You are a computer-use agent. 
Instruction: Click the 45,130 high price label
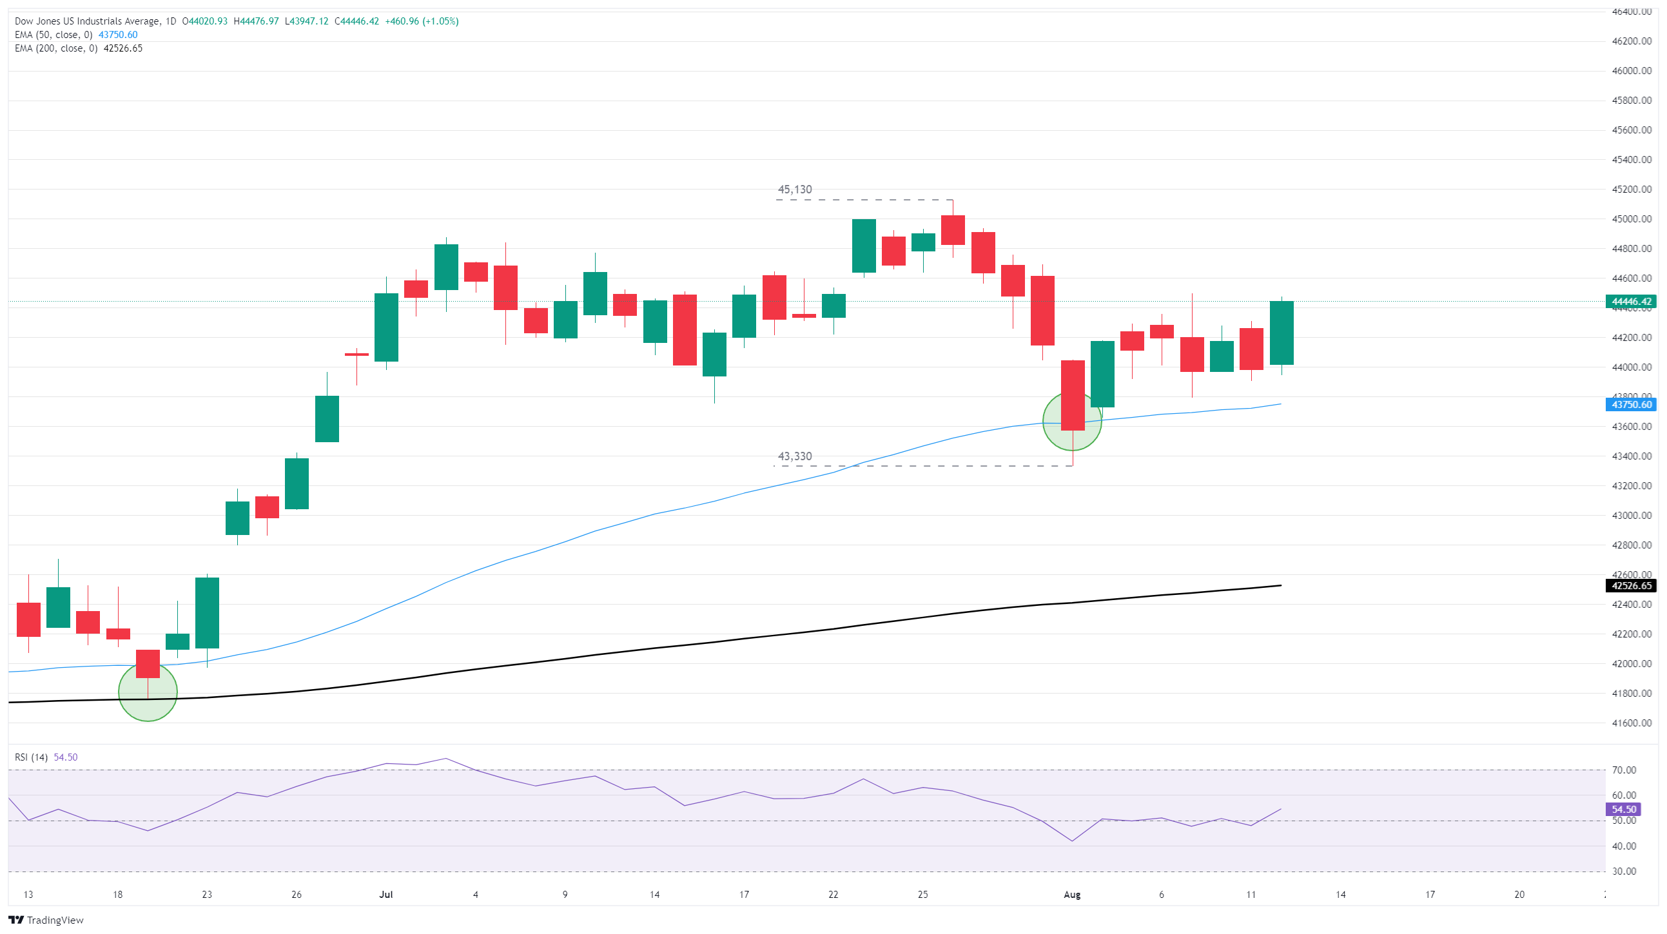click(x=795, y=190)
